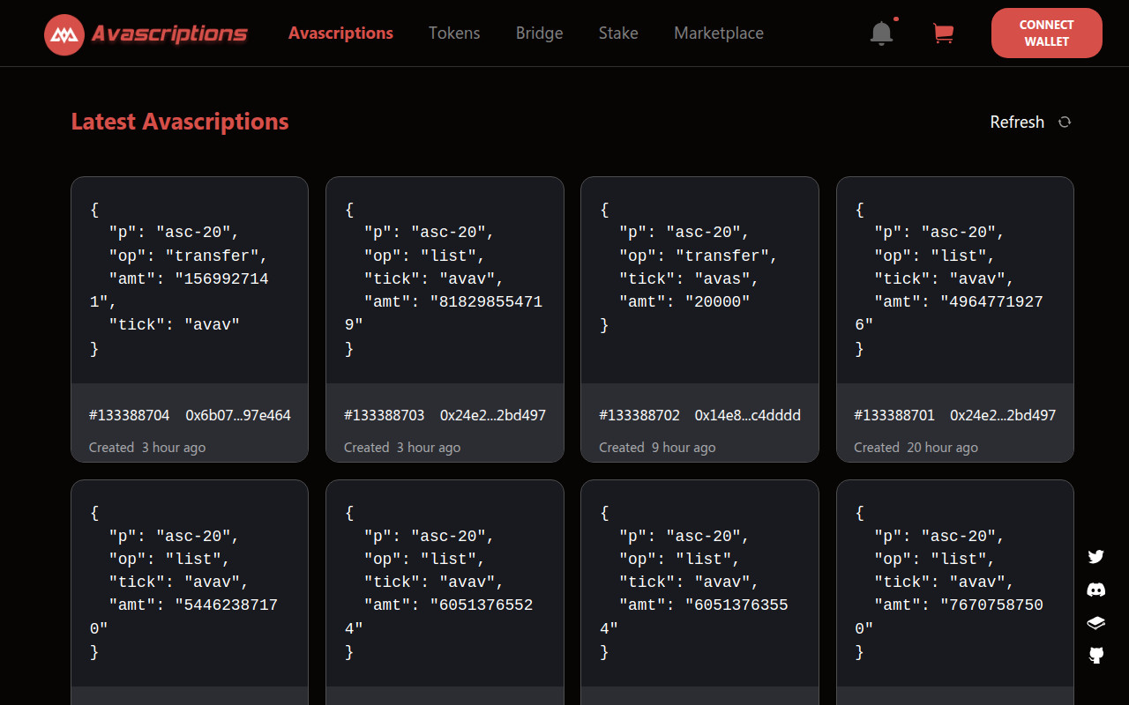Click the Connect Wallet button
The image size is (1129, 705).
[x=1047, y=33]
